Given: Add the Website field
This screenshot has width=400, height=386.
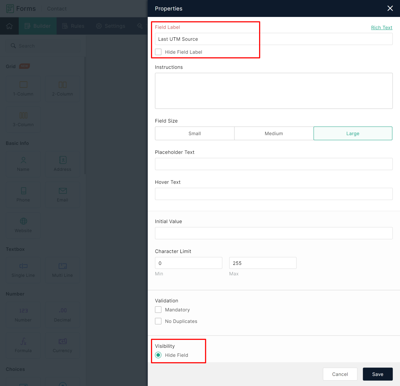Looking at the screenshot, I should 23,225.
